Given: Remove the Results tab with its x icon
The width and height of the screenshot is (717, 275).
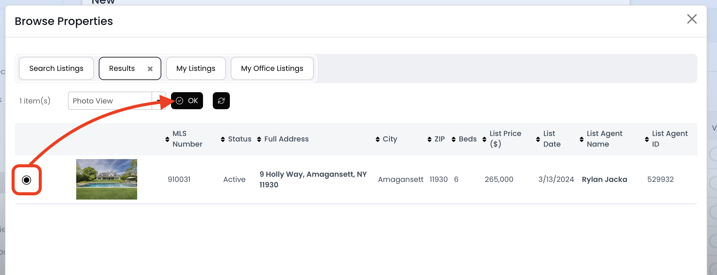Looking at the screenshot, I should [x=150, y=69].
